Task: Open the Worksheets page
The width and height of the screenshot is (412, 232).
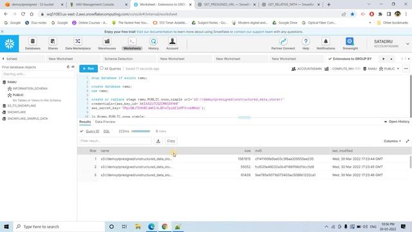Action: [x=132, y=44]
